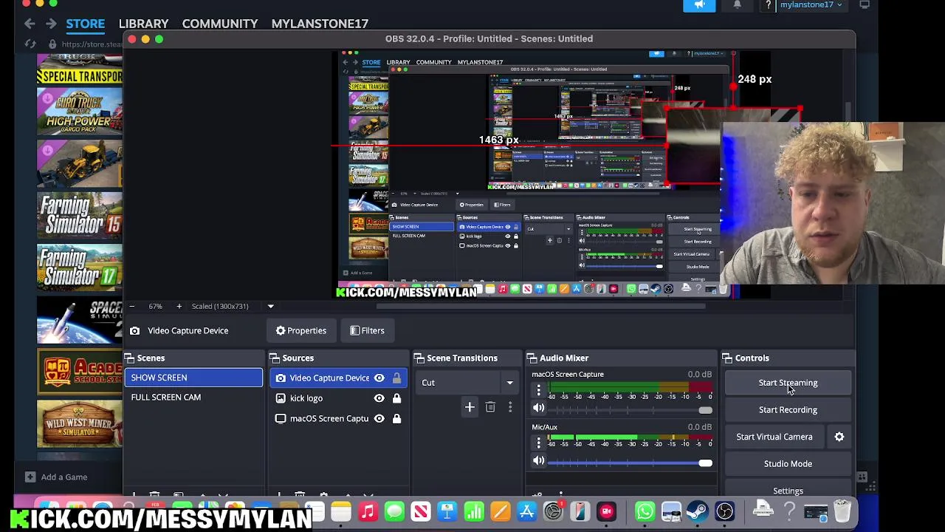The width and height of the screenshot is (945, 532).
Task: Open scene transition options three-dot menu
Action: click(509, 407)
